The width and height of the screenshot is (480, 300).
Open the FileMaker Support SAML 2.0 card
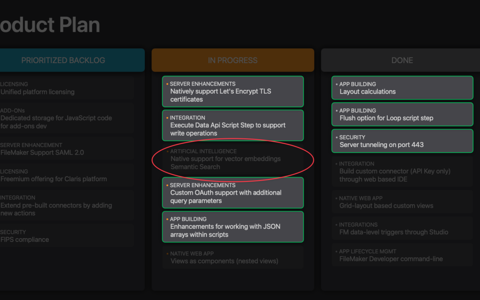[x=67, y=149]
